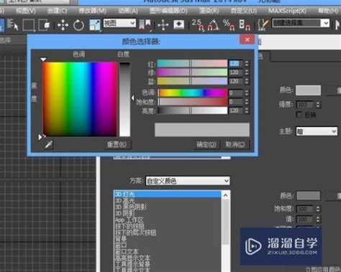Pick the eyedropper in color selector
Viewport: 341px width, 272px height.
[49, 144]
